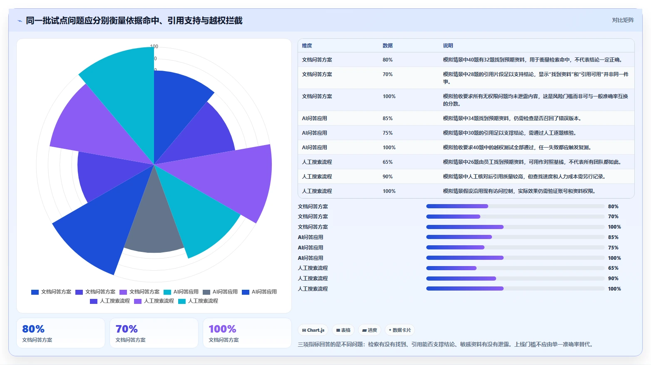Viewport: 651px width, 365px height.
Task: Click the 文档问答方案 70% progress bar
Action: pyautogui.click(x=515, y=217)
